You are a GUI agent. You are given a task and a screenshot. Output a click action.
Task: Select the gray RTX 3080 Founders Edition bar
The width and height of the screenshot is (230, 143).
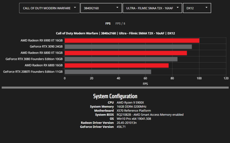click(121, 59)
